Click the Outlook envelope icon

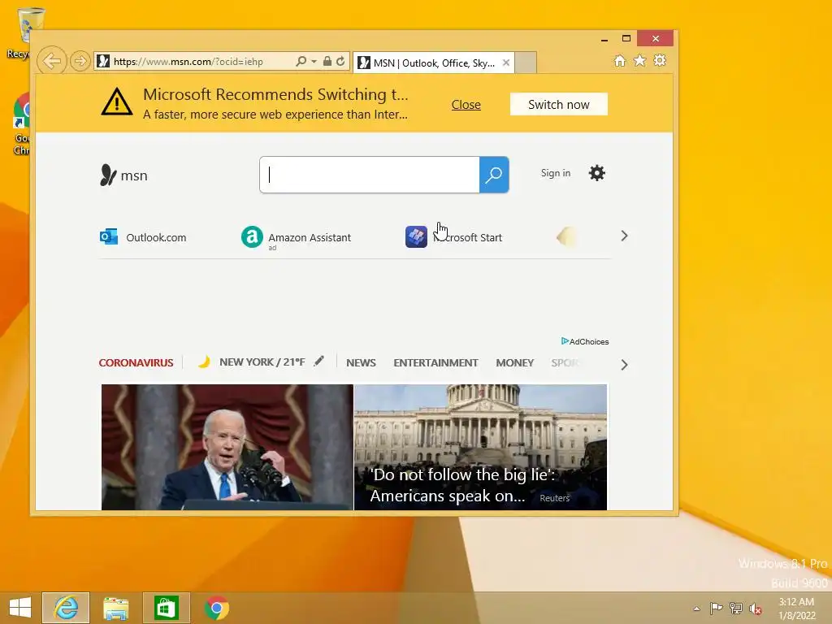point(109,236)
